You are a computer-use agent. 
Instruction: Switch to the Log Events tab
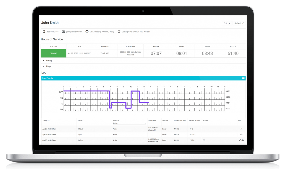pyautogui.click(x=47, y=78)
